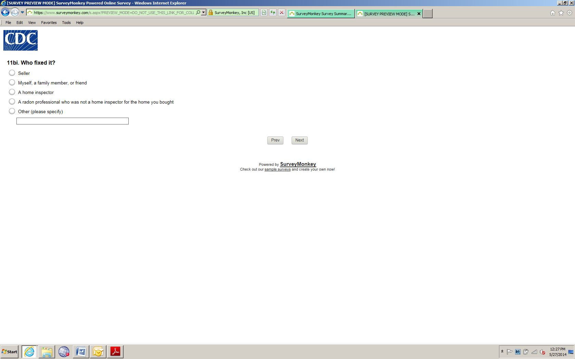Viewport: 575px width, 359px height.
Task: Open the Tools menu
Action: pyautogui.click(x=66, y=23)
